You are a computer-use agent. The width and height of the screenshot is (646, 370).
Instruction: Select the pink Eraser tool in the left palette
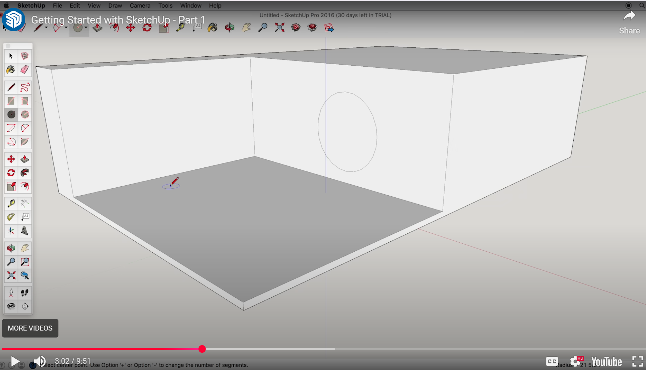25,69
